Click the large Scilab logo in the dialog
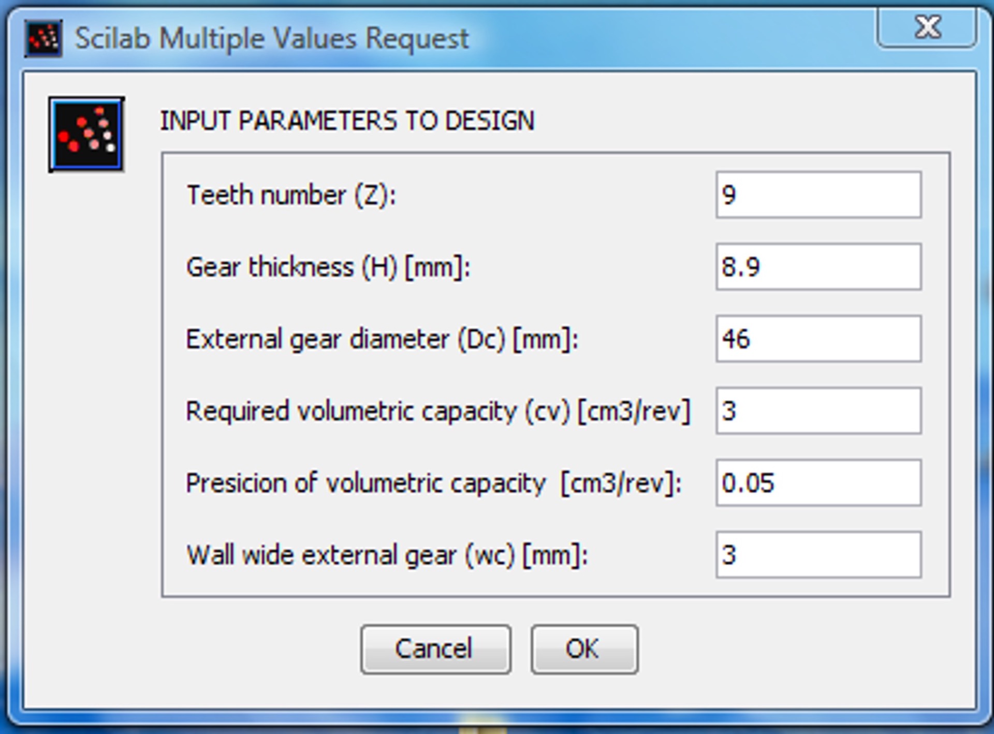This screenshot has height=734, width=994. point(86,135)
